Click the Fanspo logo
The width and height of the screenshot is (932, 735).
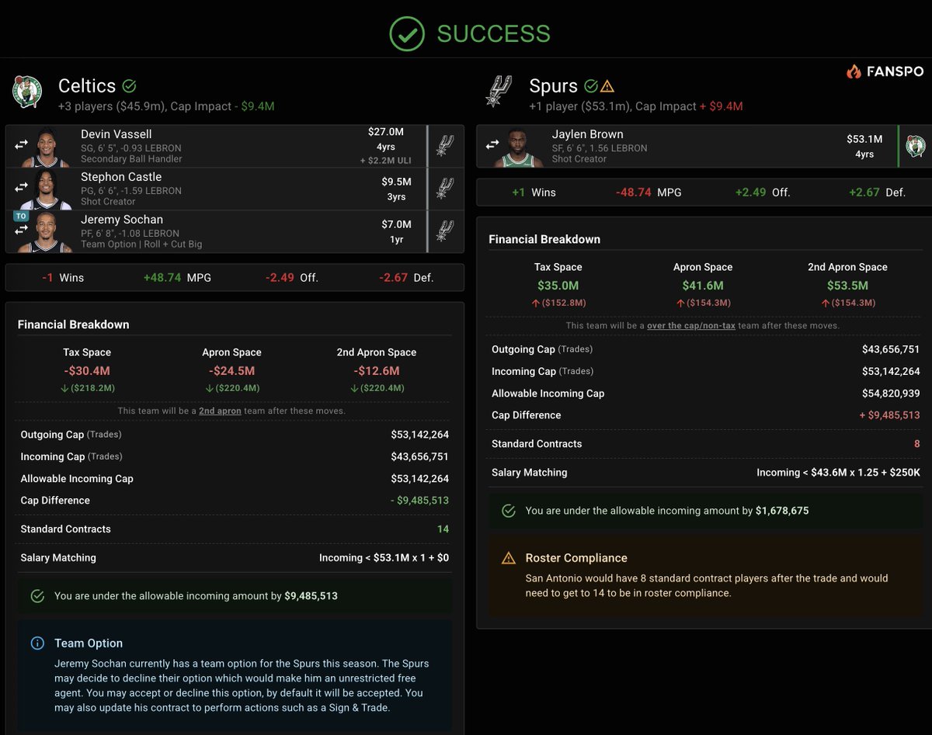[885, 71]
